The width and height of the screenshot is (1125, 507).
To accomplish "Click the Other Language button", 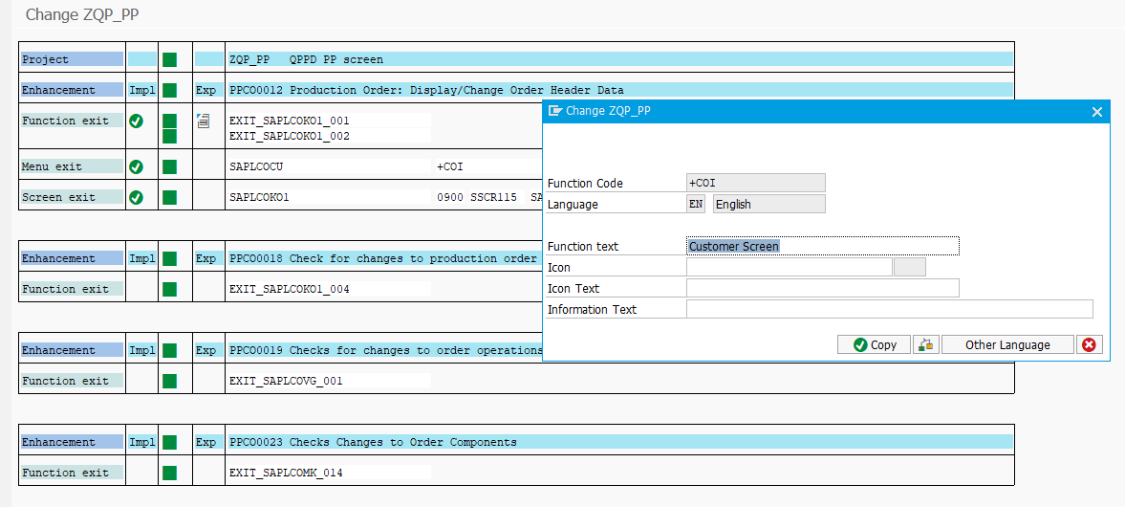I will (1006, 344).
